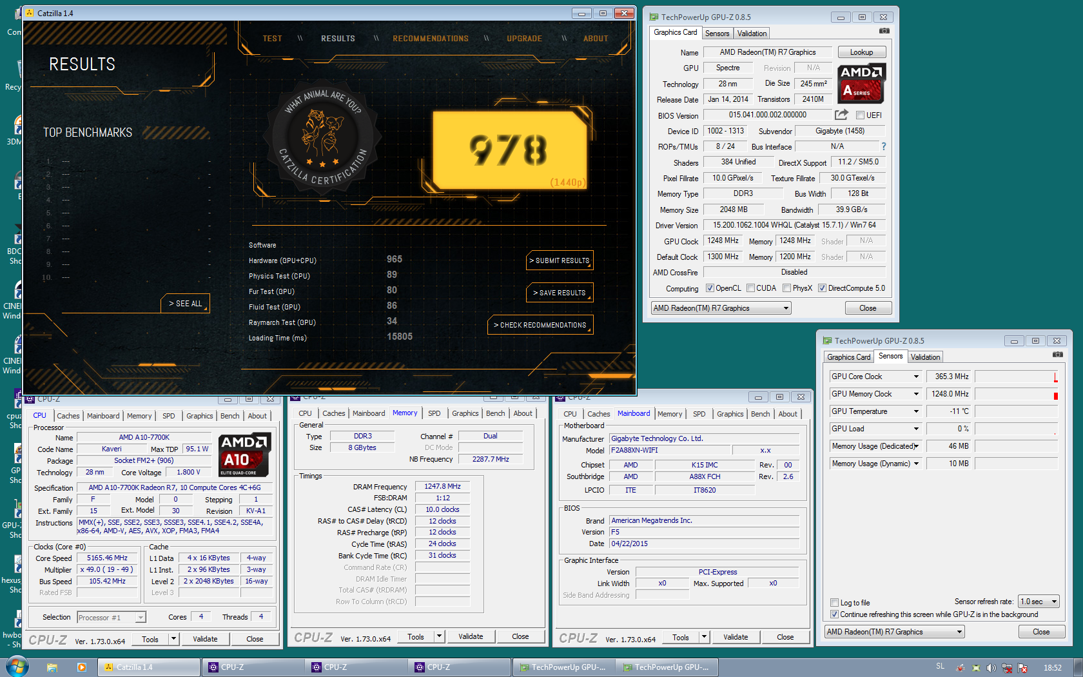Viewport: 1083px width, 677px height.
Task: Click the Driver Version field in GPU-Z
Action: [794, 225]
